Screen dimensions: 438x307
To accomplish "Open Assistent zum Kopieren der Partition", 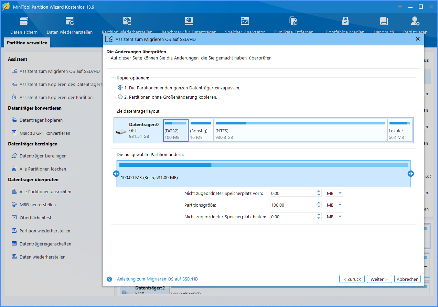I will [x=52, y=97].
